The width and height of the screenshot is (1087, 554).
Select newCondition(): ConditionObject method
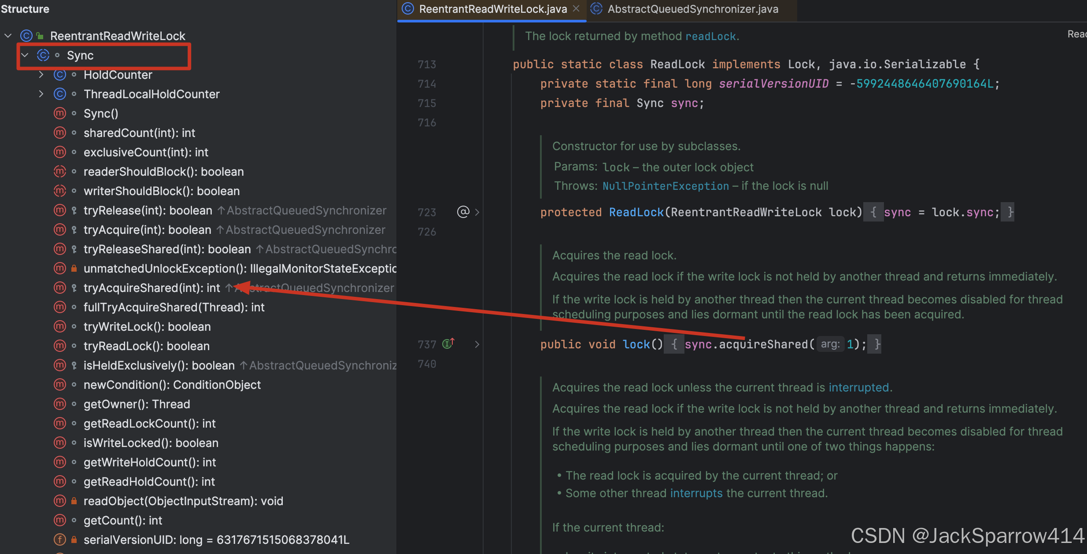pyautogui.click(x=172, y=384)
